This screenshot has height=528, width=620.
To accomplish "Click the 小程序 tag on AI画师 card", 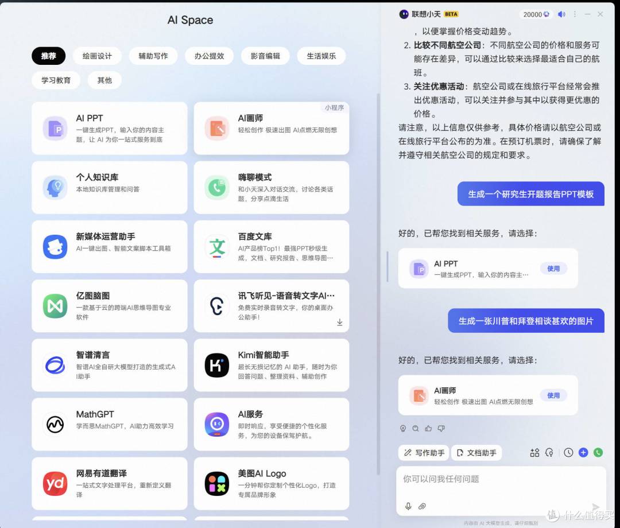I will tap(335, 107).
